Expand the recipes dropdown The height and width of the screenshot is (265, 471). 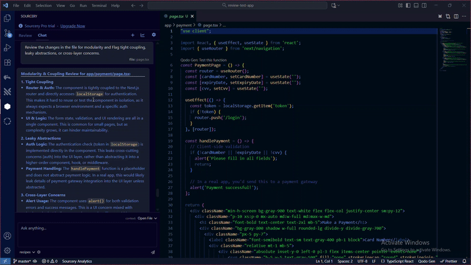tap(26, 252)
